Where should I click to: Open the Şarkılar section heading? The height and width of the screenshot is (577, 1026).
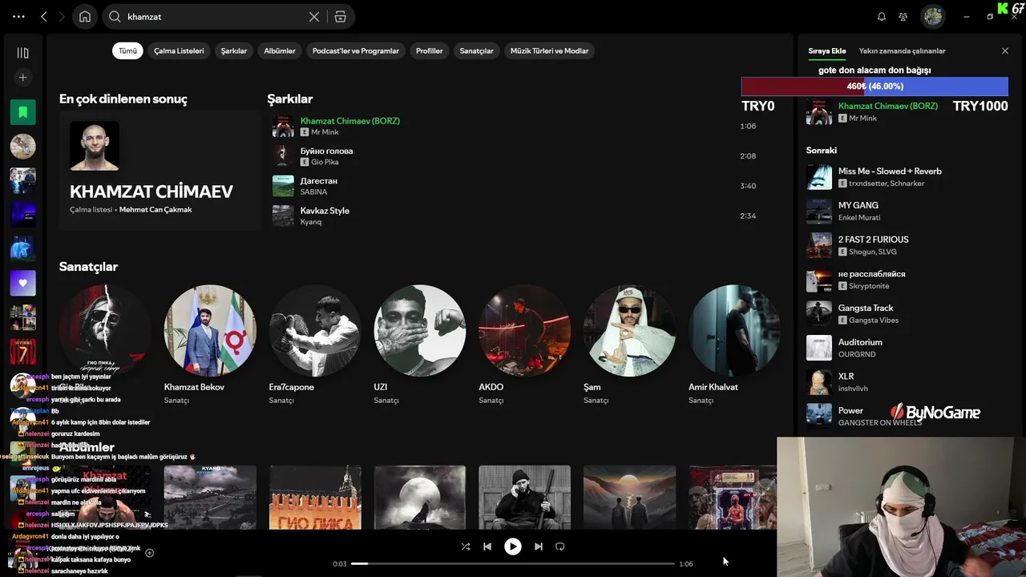[x=290, y=99]
